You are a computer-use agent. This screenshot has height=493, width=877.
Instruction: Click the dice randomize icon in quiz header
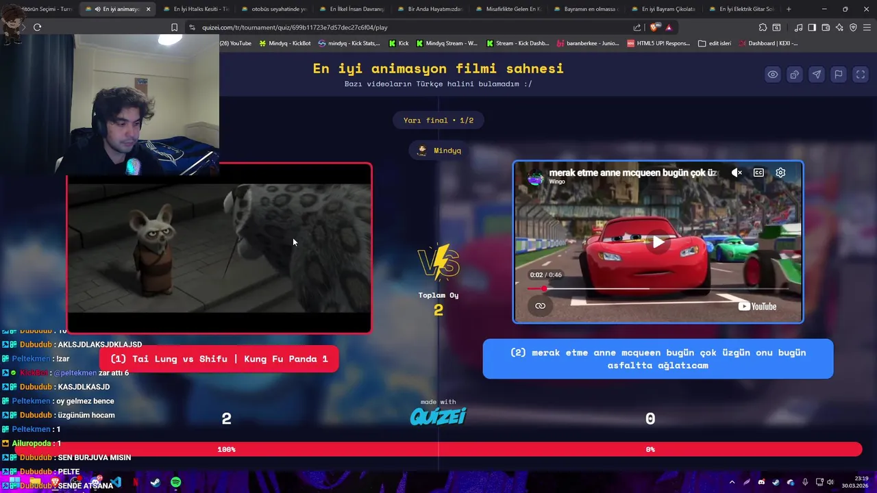tap(795, 75)
